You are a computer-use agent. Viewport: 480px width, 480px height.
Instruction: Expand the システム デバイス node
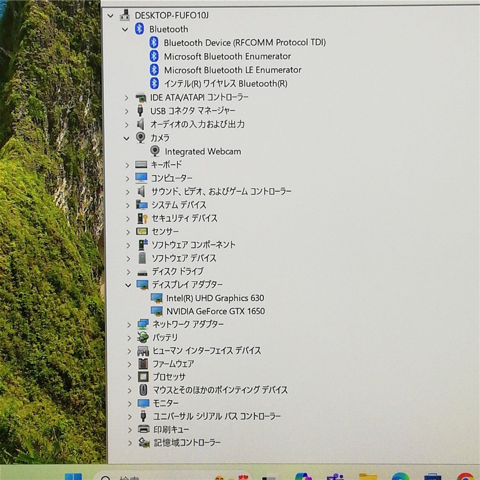coord(128,205)
